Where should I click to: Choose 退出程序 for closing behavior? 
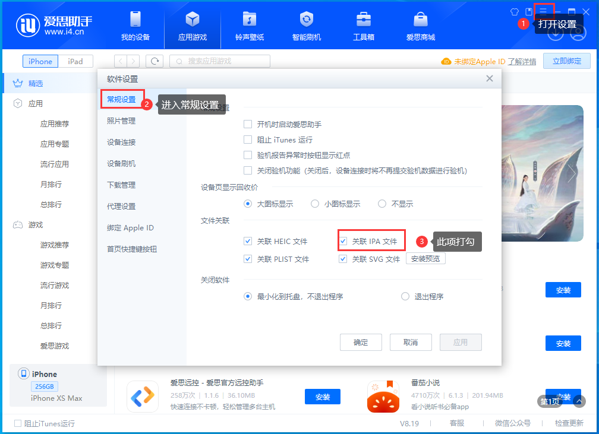point(405,296)
